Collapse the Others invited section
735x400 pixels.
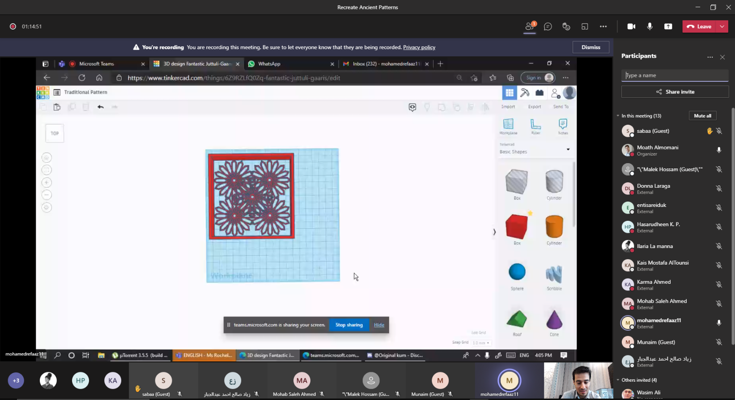[x=618, y=380]
